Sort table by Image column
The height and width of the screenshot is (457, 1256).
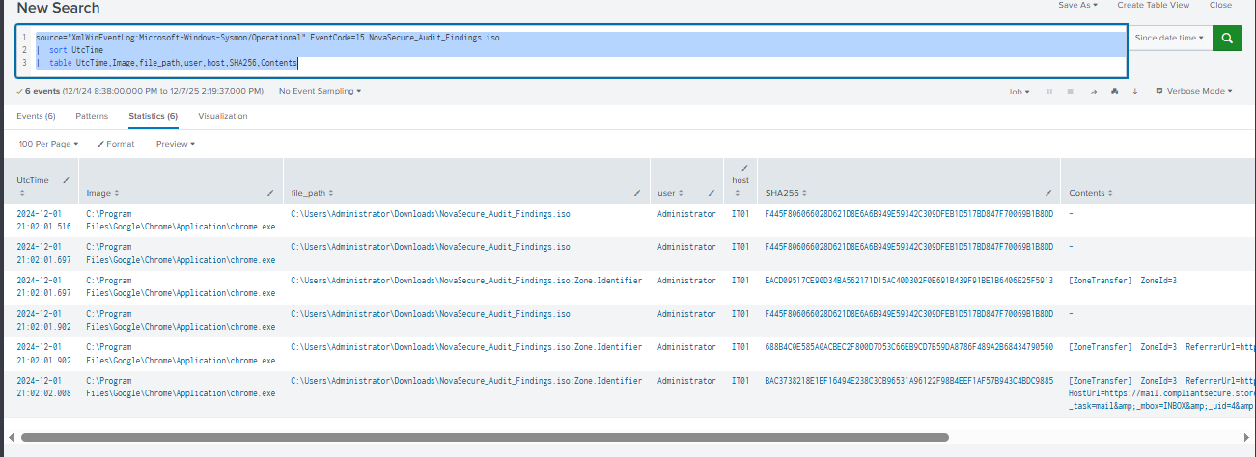(x=101, y=193)
